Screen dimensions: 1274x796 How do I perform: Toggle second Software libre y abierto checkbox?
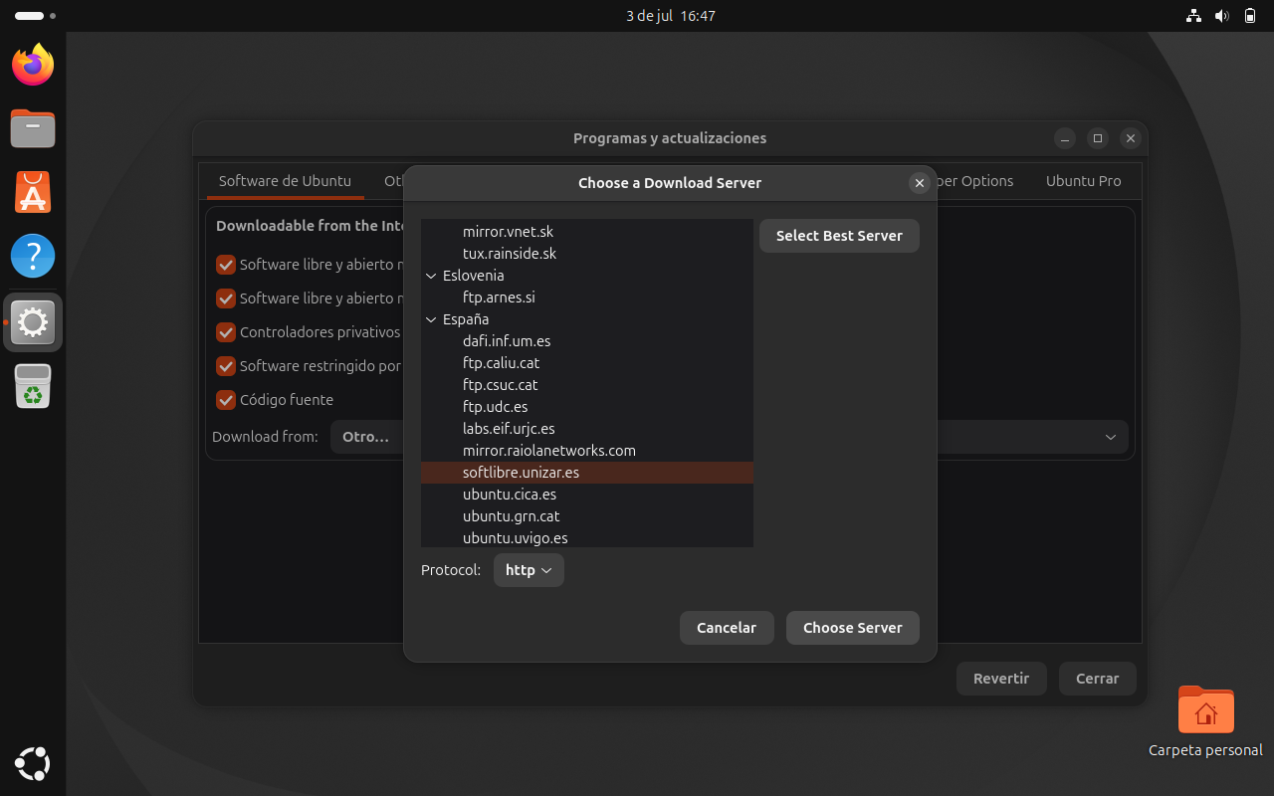tap(226, 298)
